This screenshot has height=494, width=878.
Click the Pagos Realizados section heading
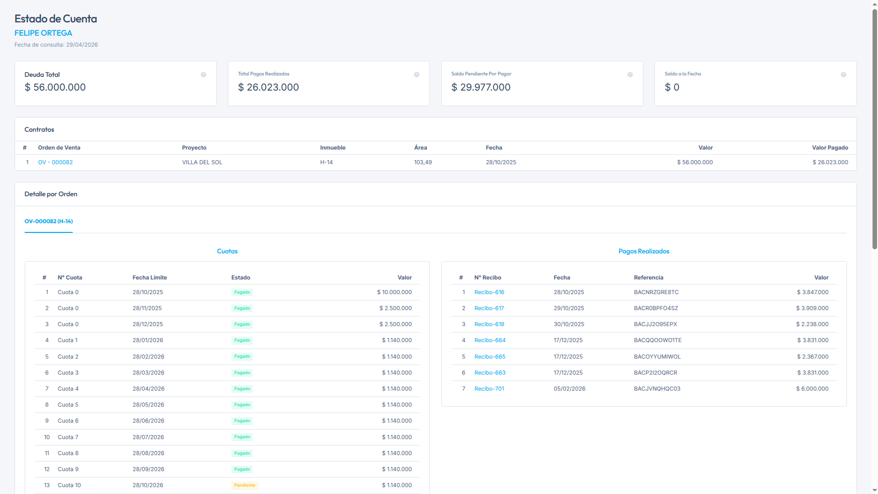coord(644,251)
